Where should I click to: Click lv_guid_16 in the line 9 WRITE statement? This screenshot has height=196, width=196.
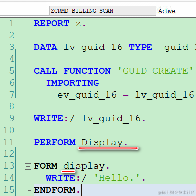coord(111,119)
